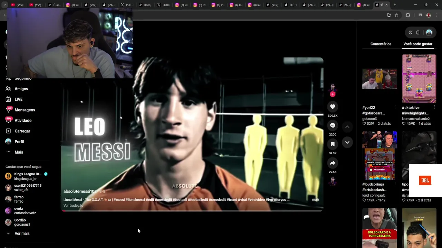
Task: Select the Você pode gostar tab
Action: (x=418, y=44)
